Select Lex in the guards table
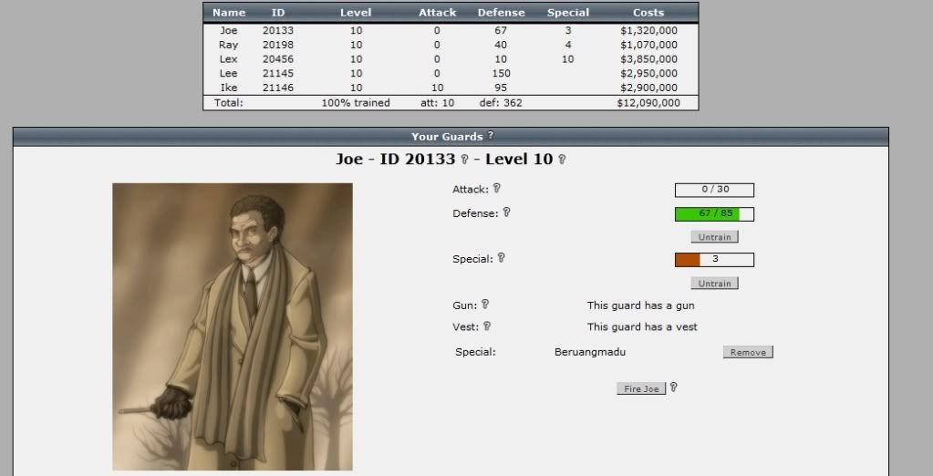Viewport: 933px width, 476px height. [229, 59]
